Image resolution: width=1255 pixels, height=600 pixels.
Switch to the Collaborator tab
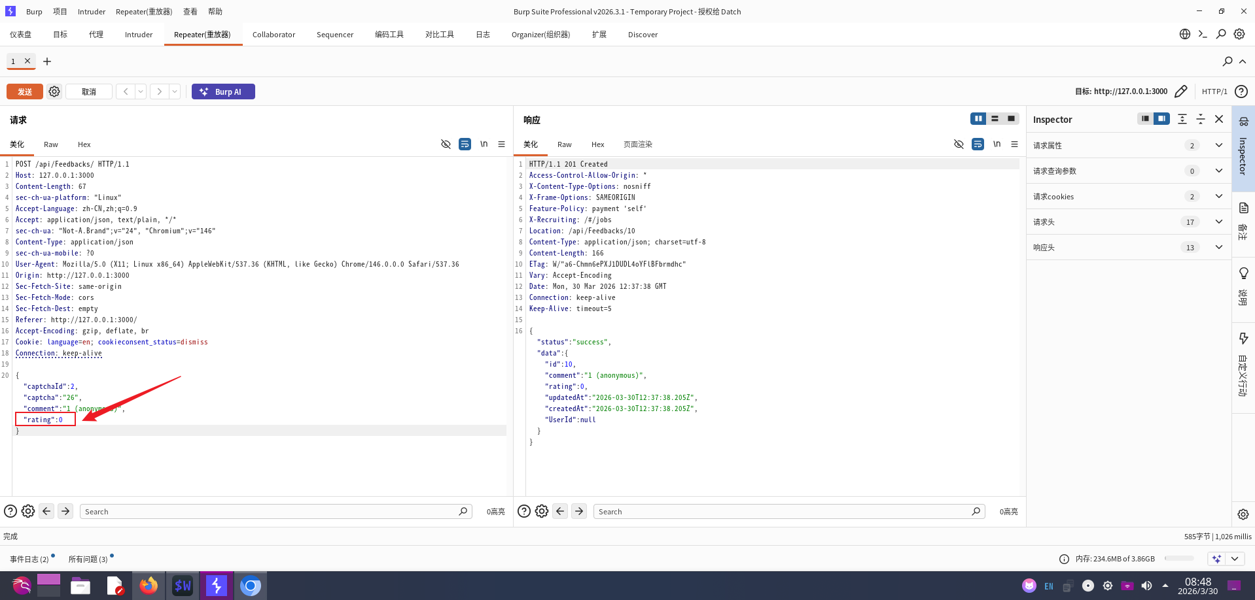(274, 35)
